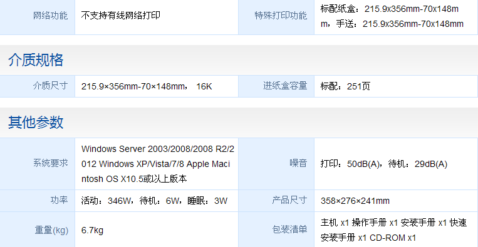Click the 产品尺寸 label

[289, 201]
